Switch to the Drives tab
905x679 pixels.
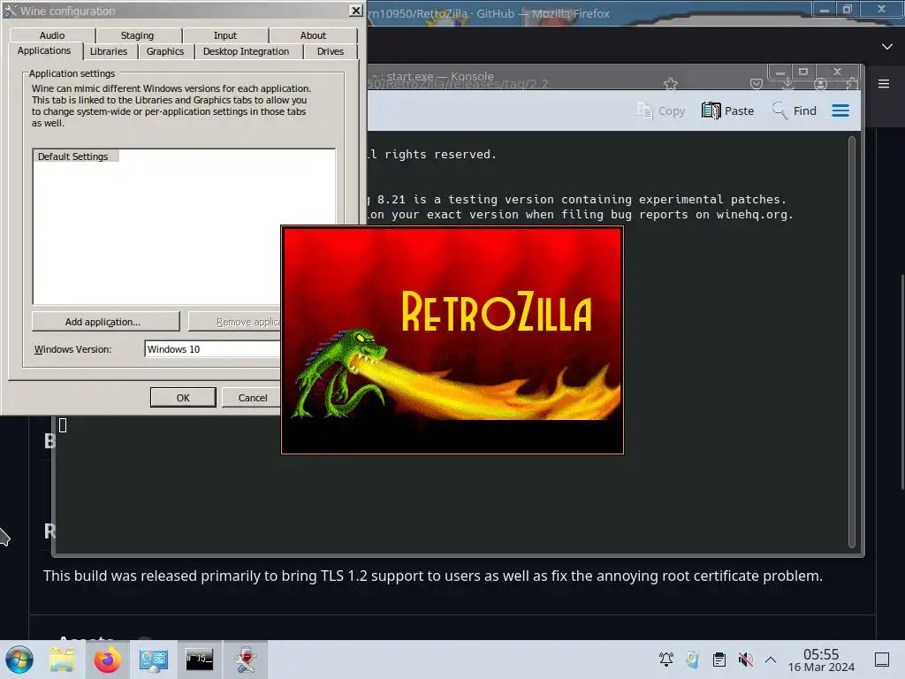click(331, 51)
